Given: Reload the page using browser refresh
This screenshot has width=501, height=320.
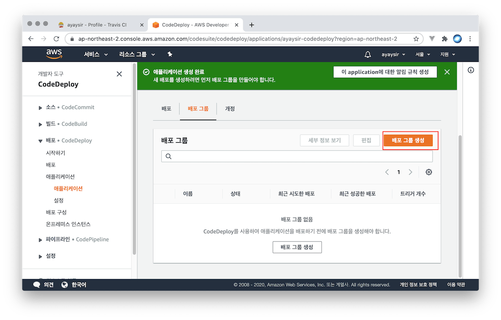Looking at the screenshot, I should [x=56, y=39].
